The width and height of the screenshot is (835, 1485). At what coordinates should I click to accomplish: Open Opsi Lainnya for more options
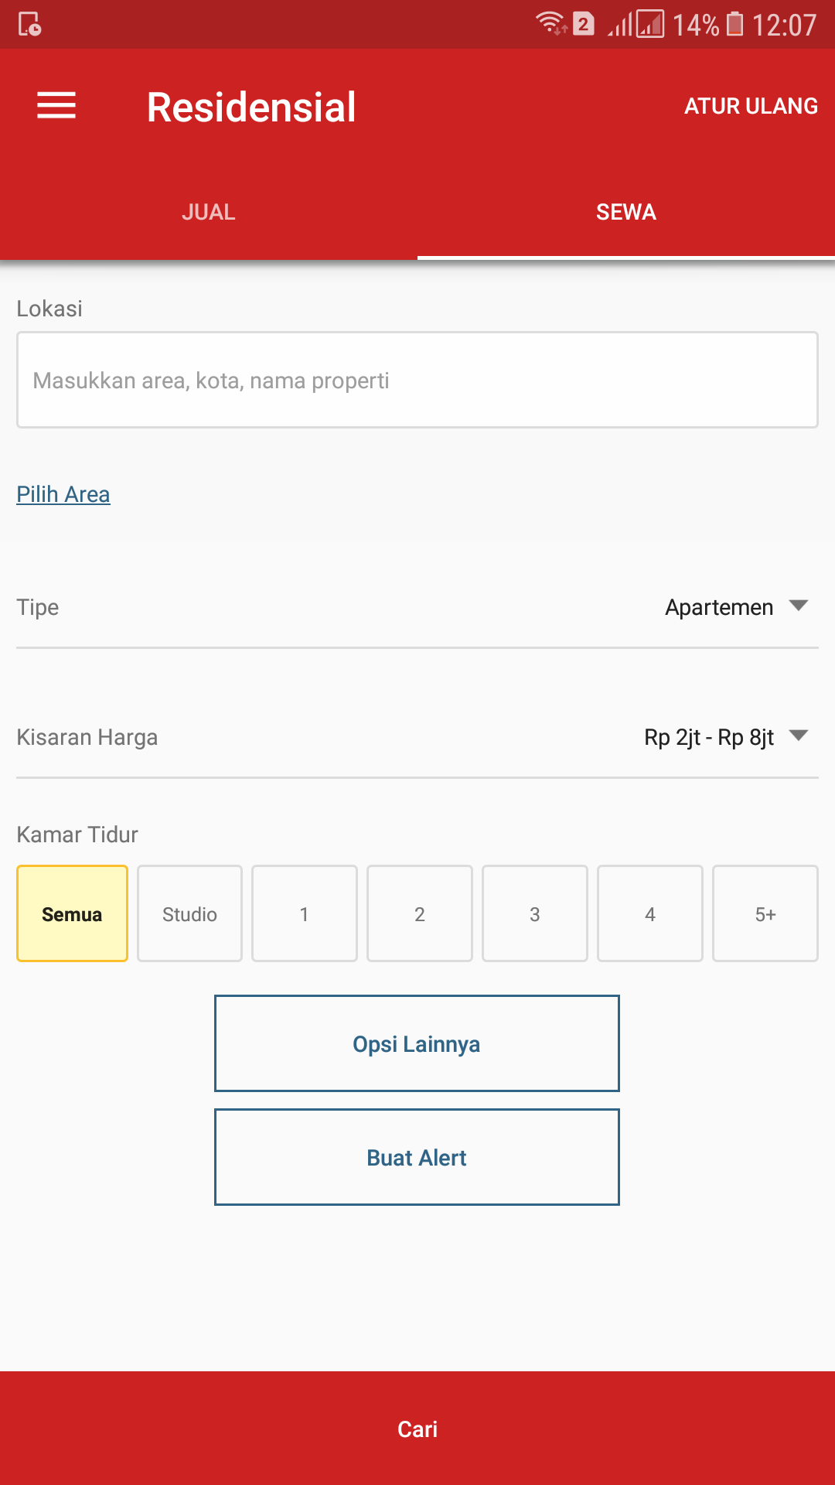pos(417,1043)
